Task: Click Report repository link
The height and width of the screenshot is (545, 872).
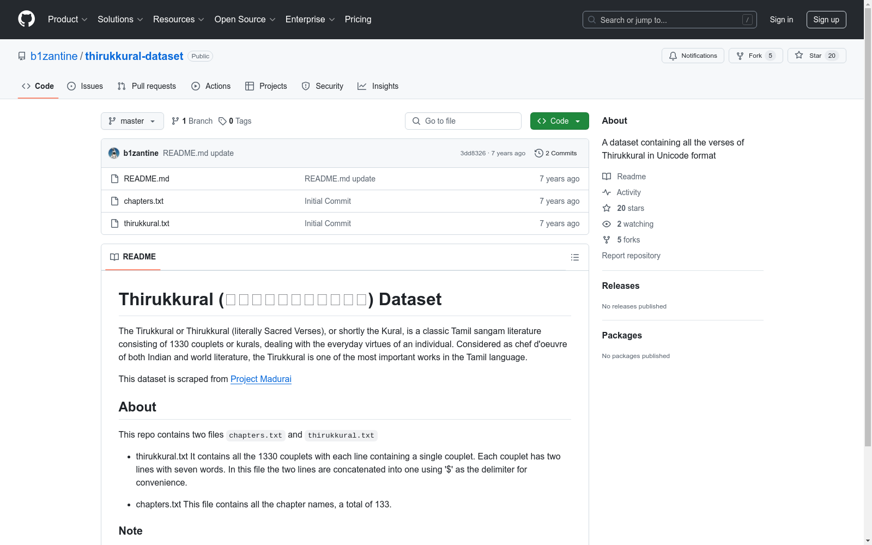Action: pyautogui.click(x=631, y=256)
